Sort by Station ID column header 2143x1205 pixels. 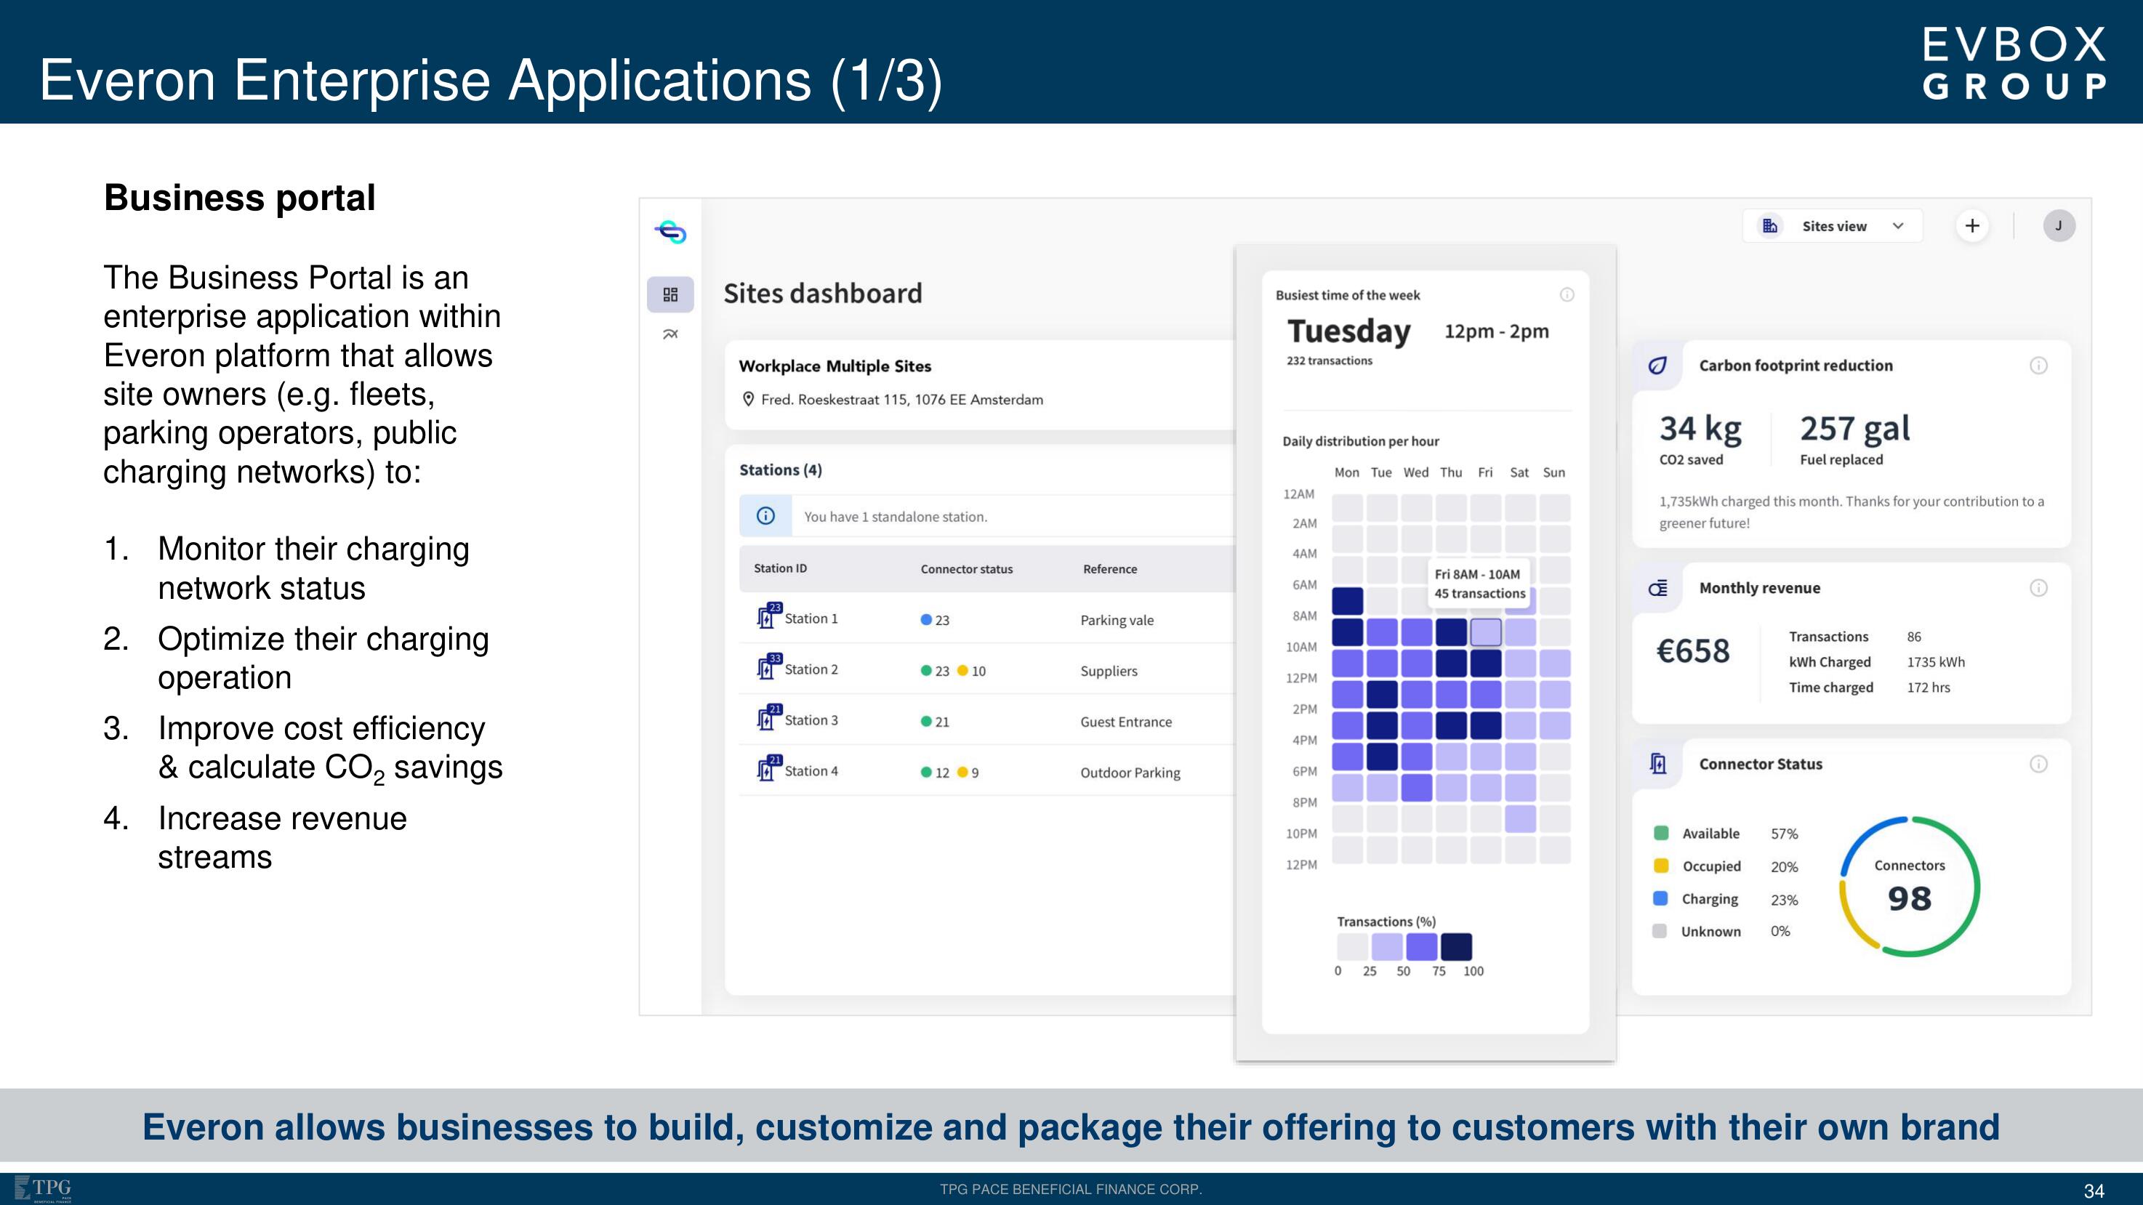(x=780, y=568)
